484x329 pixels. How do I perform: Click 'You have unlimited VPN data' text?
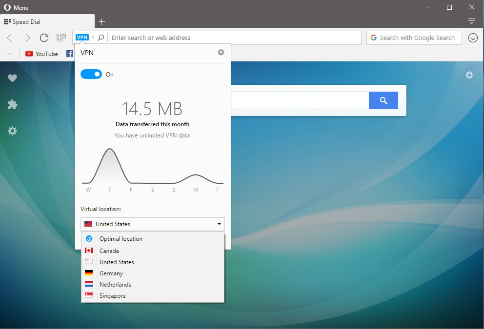(152, 135)
